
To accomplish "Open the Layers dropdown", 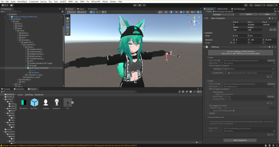I will pos(260,5).
